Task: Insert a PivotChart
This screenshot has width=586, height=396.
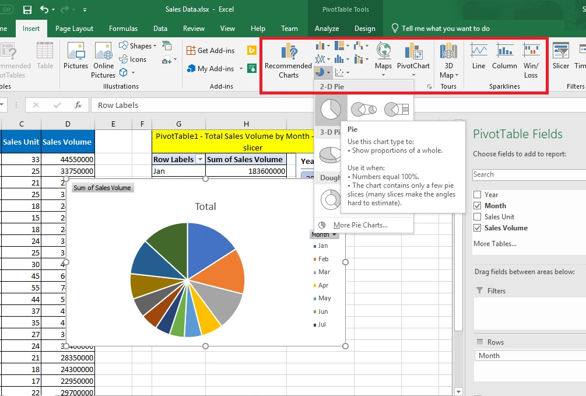Action: 413,59
